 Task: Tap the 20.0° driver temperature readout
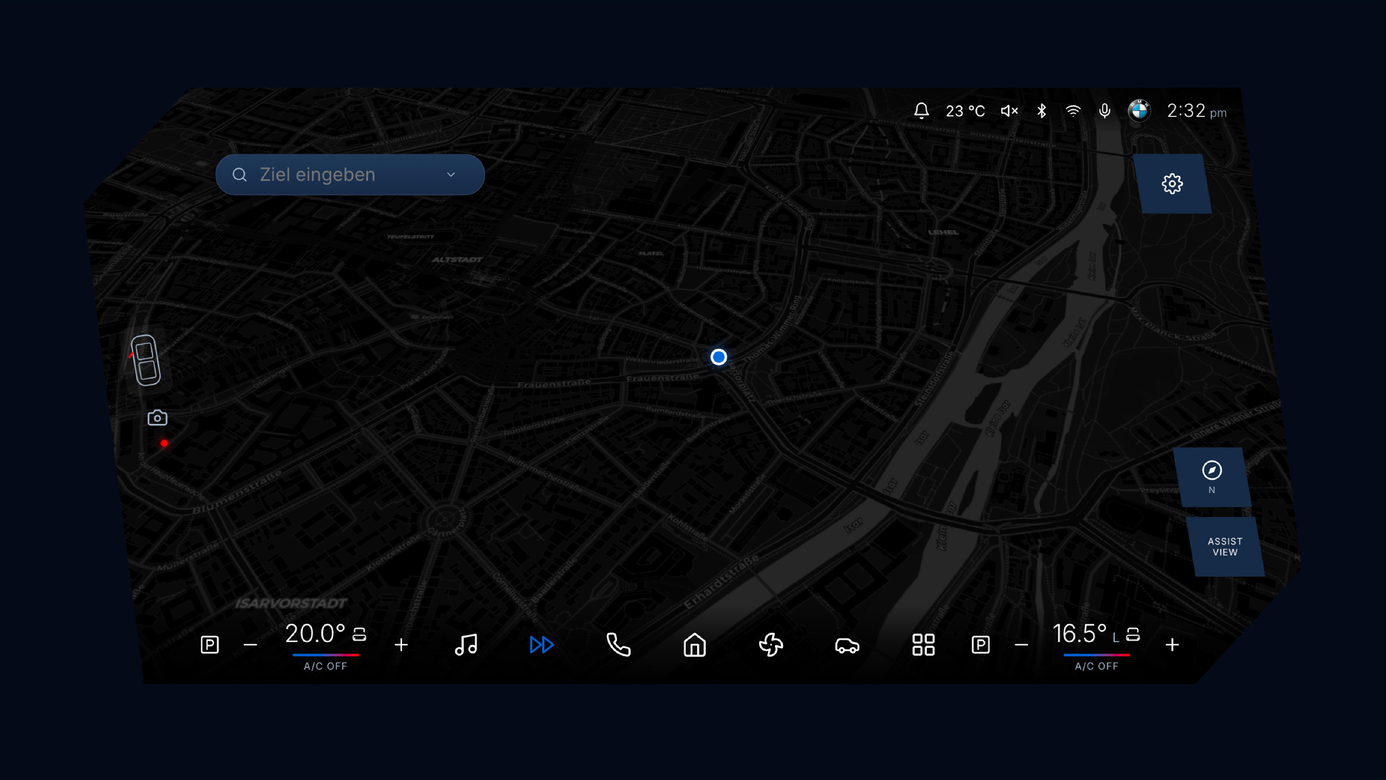click(315, 634)
